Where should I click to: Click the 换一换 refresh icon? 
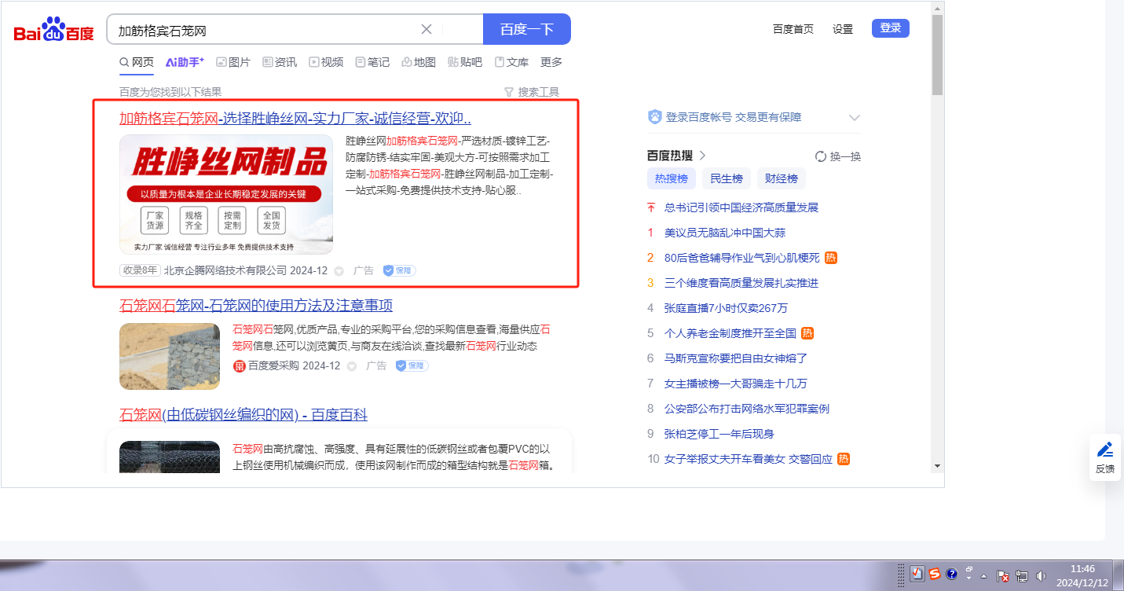821,156
